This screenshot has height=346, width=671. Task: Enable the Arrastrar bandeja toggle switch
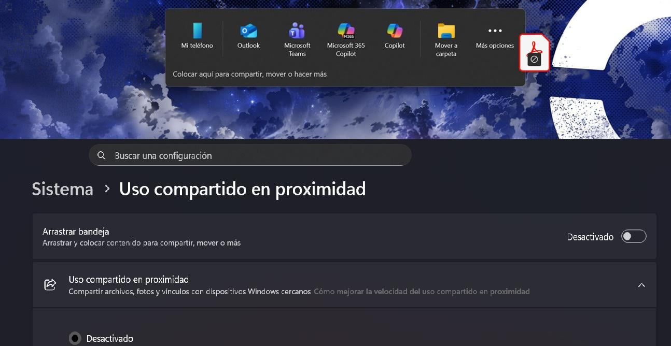634,237
